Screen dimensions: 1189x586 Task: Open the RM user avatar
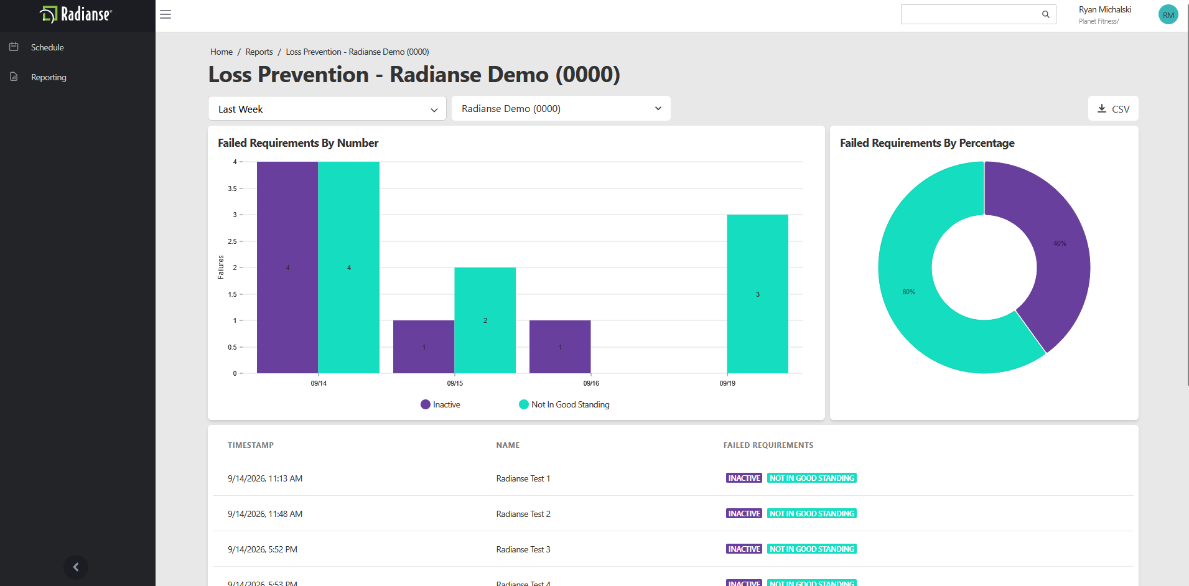point(1168,15)
